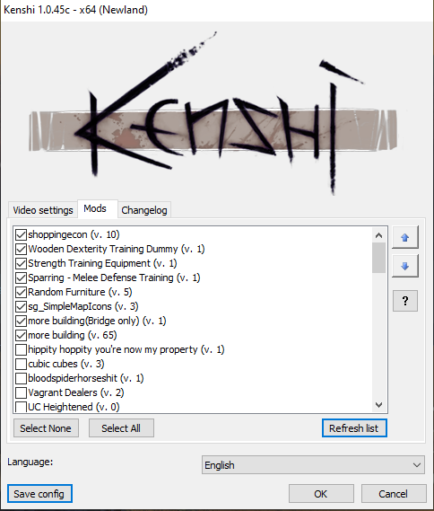Select sg_SimpleMapIcons (v. 3) entry text

[83, 306]
